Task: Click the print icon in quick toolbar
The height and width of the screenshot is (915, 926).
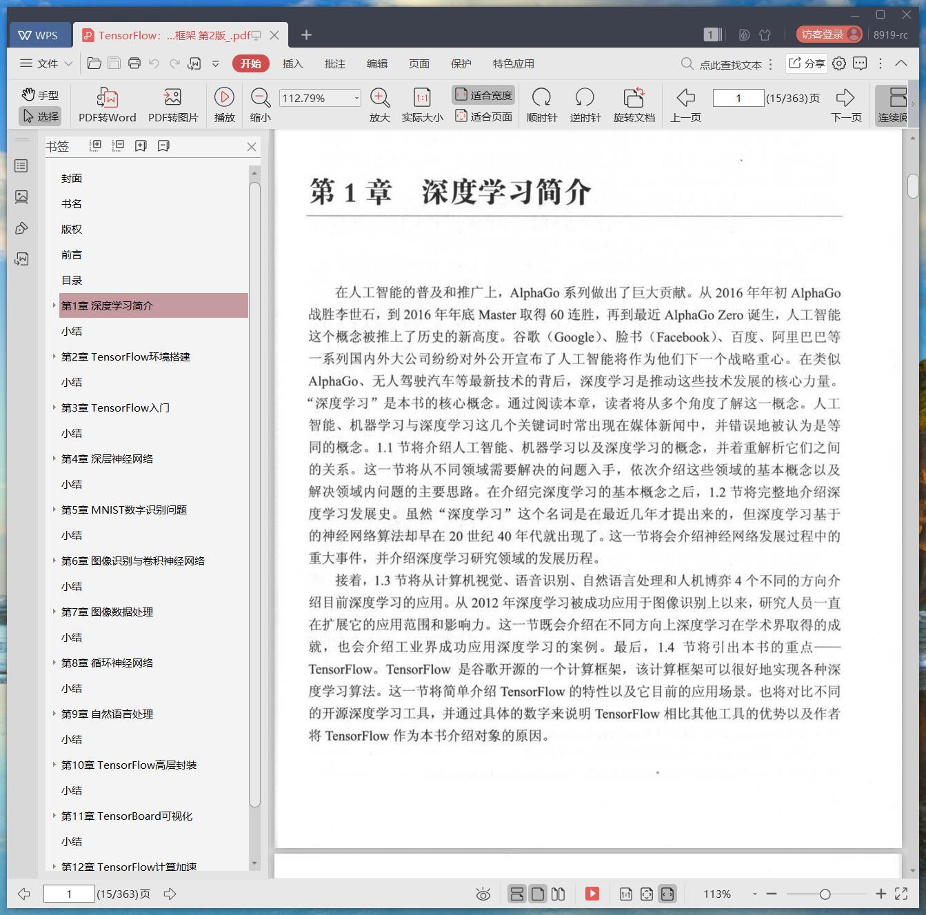Action: point(134,63)
